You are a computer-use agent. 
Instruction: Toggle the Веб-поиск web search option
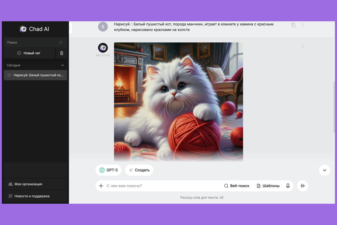(x=237, y=186)
